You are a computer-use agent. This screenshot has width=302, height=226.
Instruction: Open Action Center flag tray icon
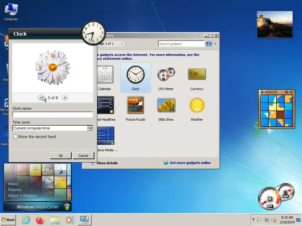(x=260, y=220)
